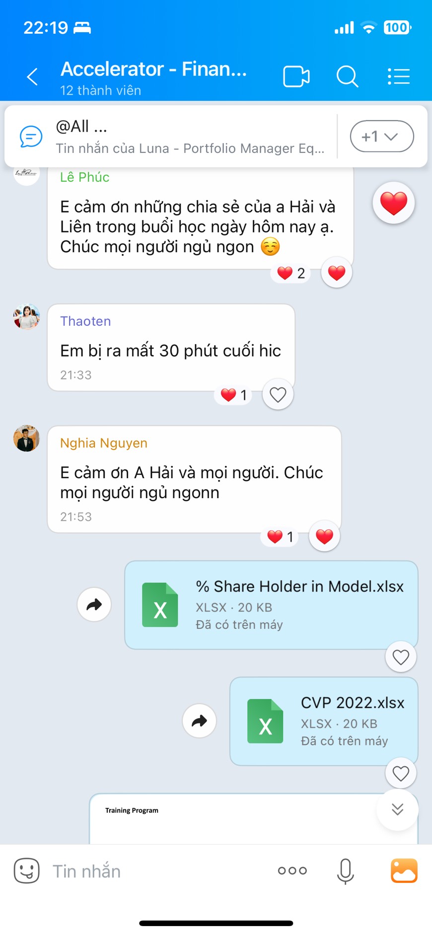Like the CVP 2022.xlsx file message
432x935 pixels.
[401, 773]
